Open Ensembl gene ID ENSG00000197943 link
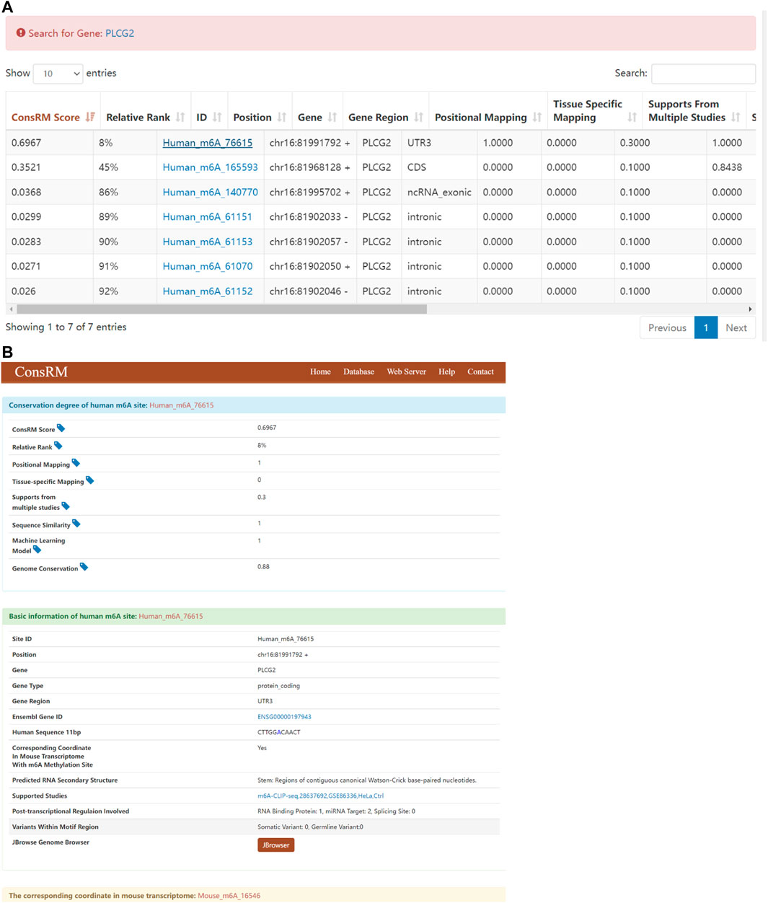Image resolution: width=768 pixels, height=903 pixels. point(284,717)
